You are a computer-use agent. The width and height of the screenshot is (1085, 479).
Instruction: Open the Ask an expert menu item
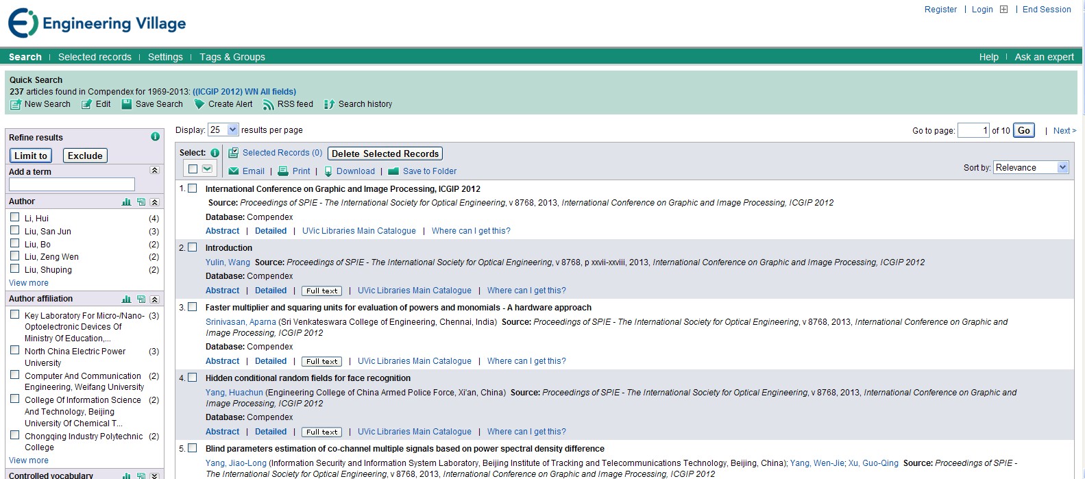pos(1044,57)
